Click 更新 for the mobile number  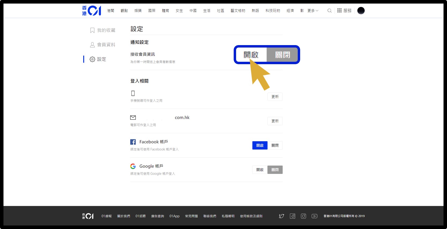(x=275, y=97)
